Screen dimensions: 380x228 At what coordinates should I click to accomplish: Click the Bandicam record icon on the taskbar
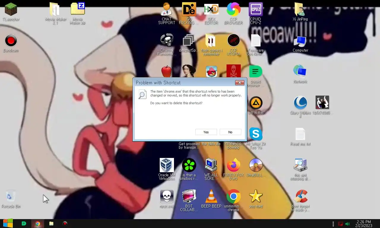65,224
